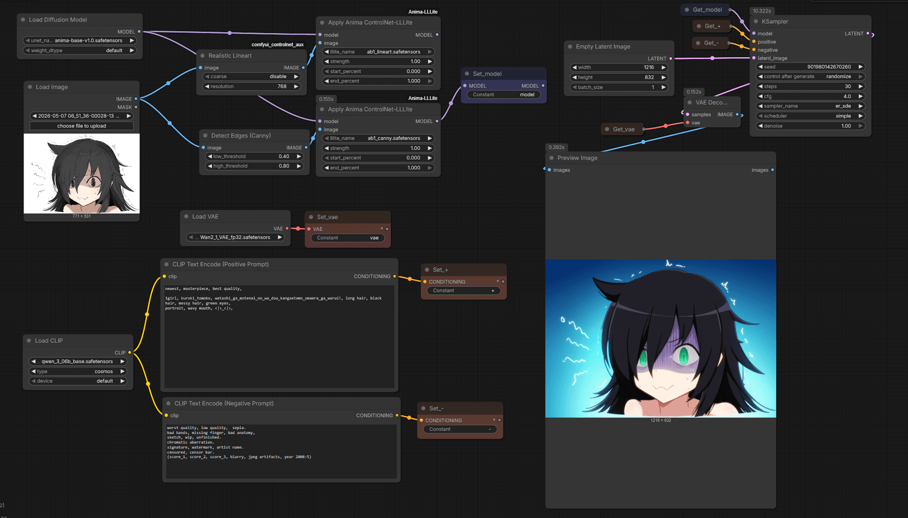Open the llite_name ab1_canny.safetensors dropdown
This screenshot has width=908, height=518.
tap(378, 139)
